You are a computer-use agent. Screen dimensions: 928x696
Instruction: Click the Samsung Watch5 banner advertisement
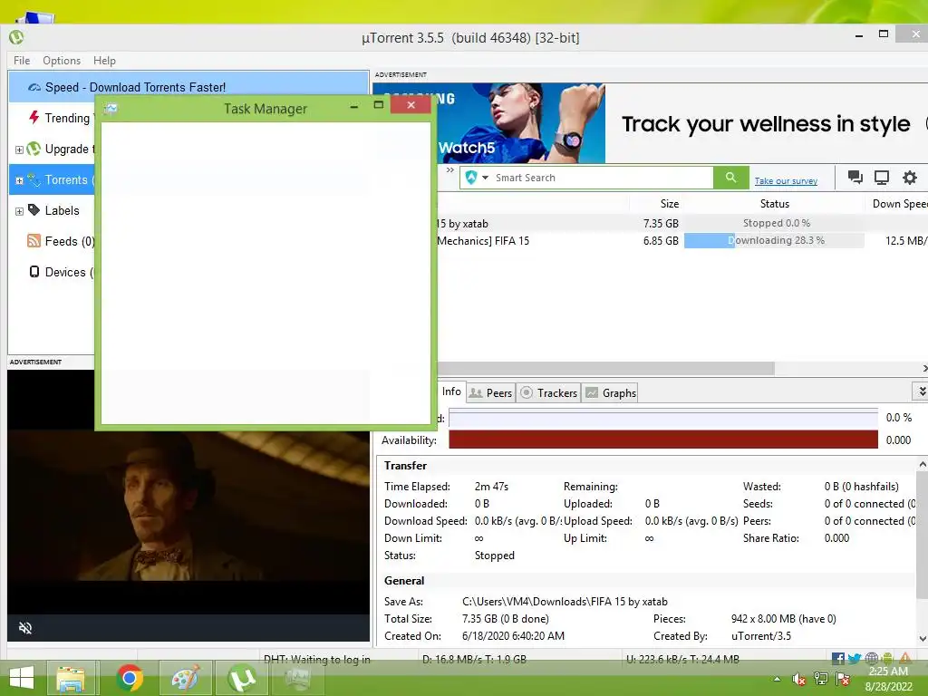click(650, 123)
